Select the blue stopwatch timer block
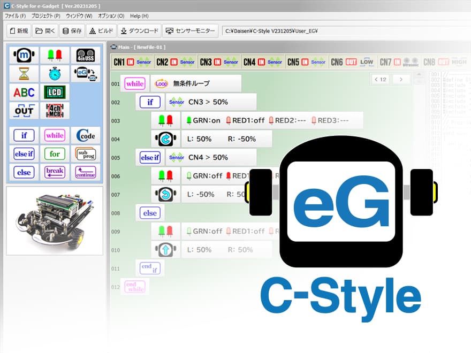Screen dimensions: 471x353 [x=55, y=73]
